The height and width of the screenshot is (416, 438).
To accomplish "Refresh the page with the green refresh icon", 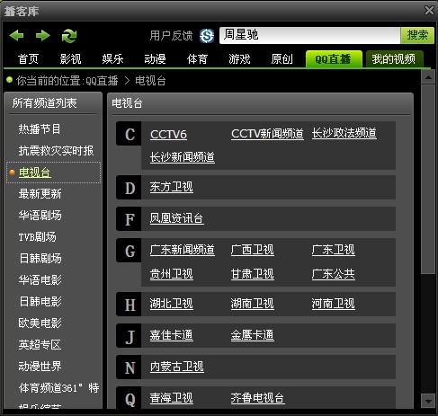I will pyautogui.click(x=69, y=36).
